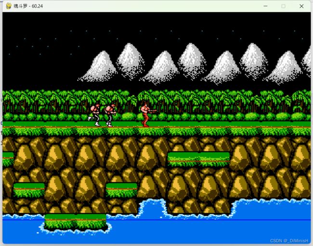Click the wide grass ledge in the rock wall
The image size is (313, 246).
(x=198, y=159)
